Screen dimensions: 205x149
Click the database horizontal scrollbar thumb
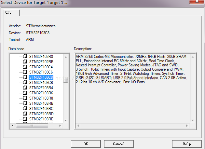(32, 126)
